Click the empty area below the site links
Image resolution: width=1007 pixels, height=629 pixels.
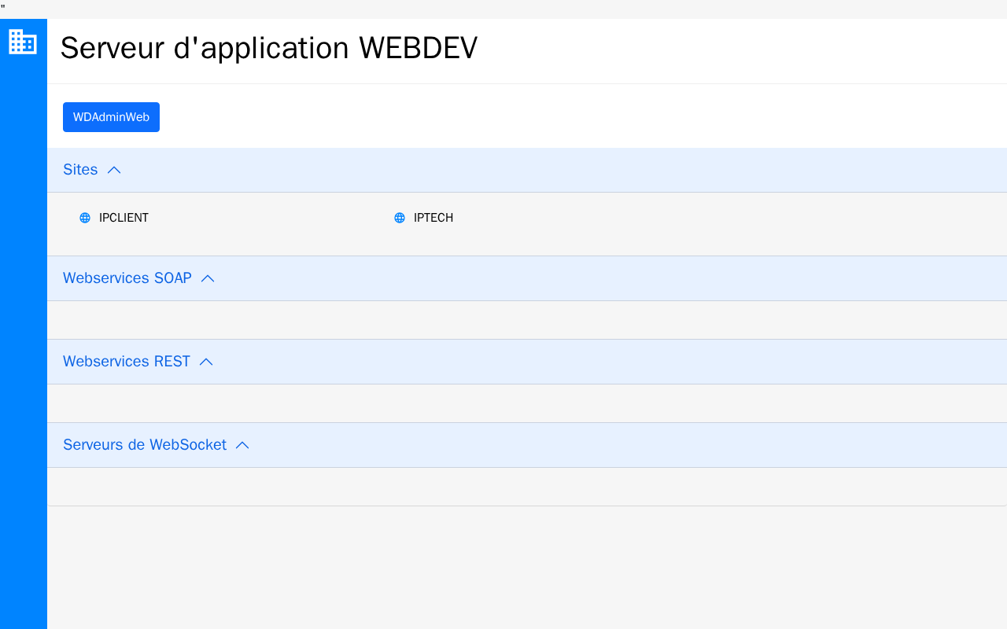tap(527, 242)
